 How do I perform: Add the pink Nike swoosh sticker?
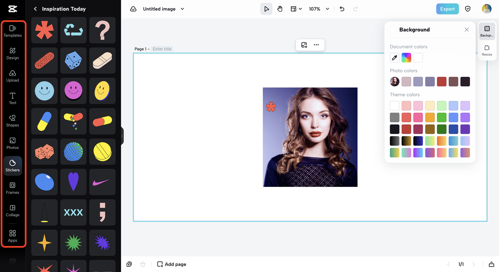102,182
